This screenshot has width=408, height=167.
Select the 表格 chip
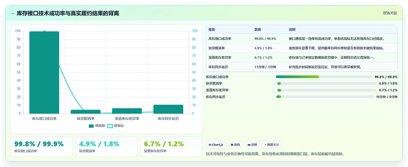click(235, 145)
